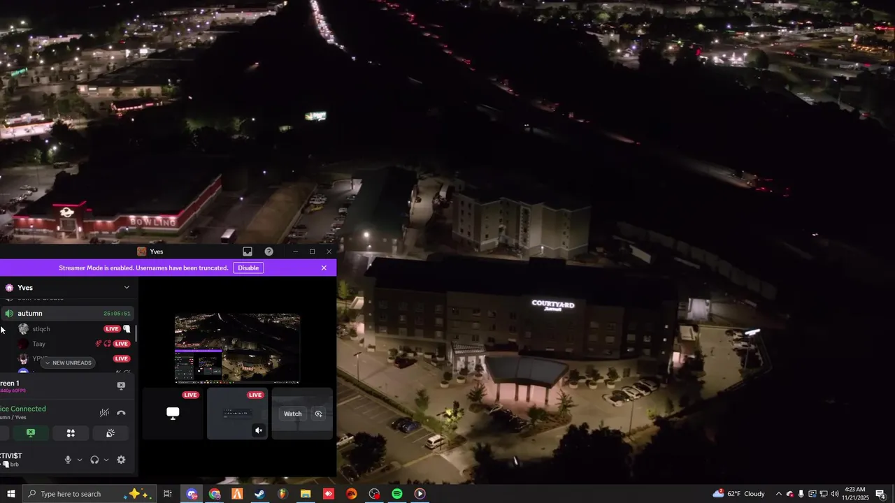Dismiss the Streamer Mode banner

(x=324, y=268)
